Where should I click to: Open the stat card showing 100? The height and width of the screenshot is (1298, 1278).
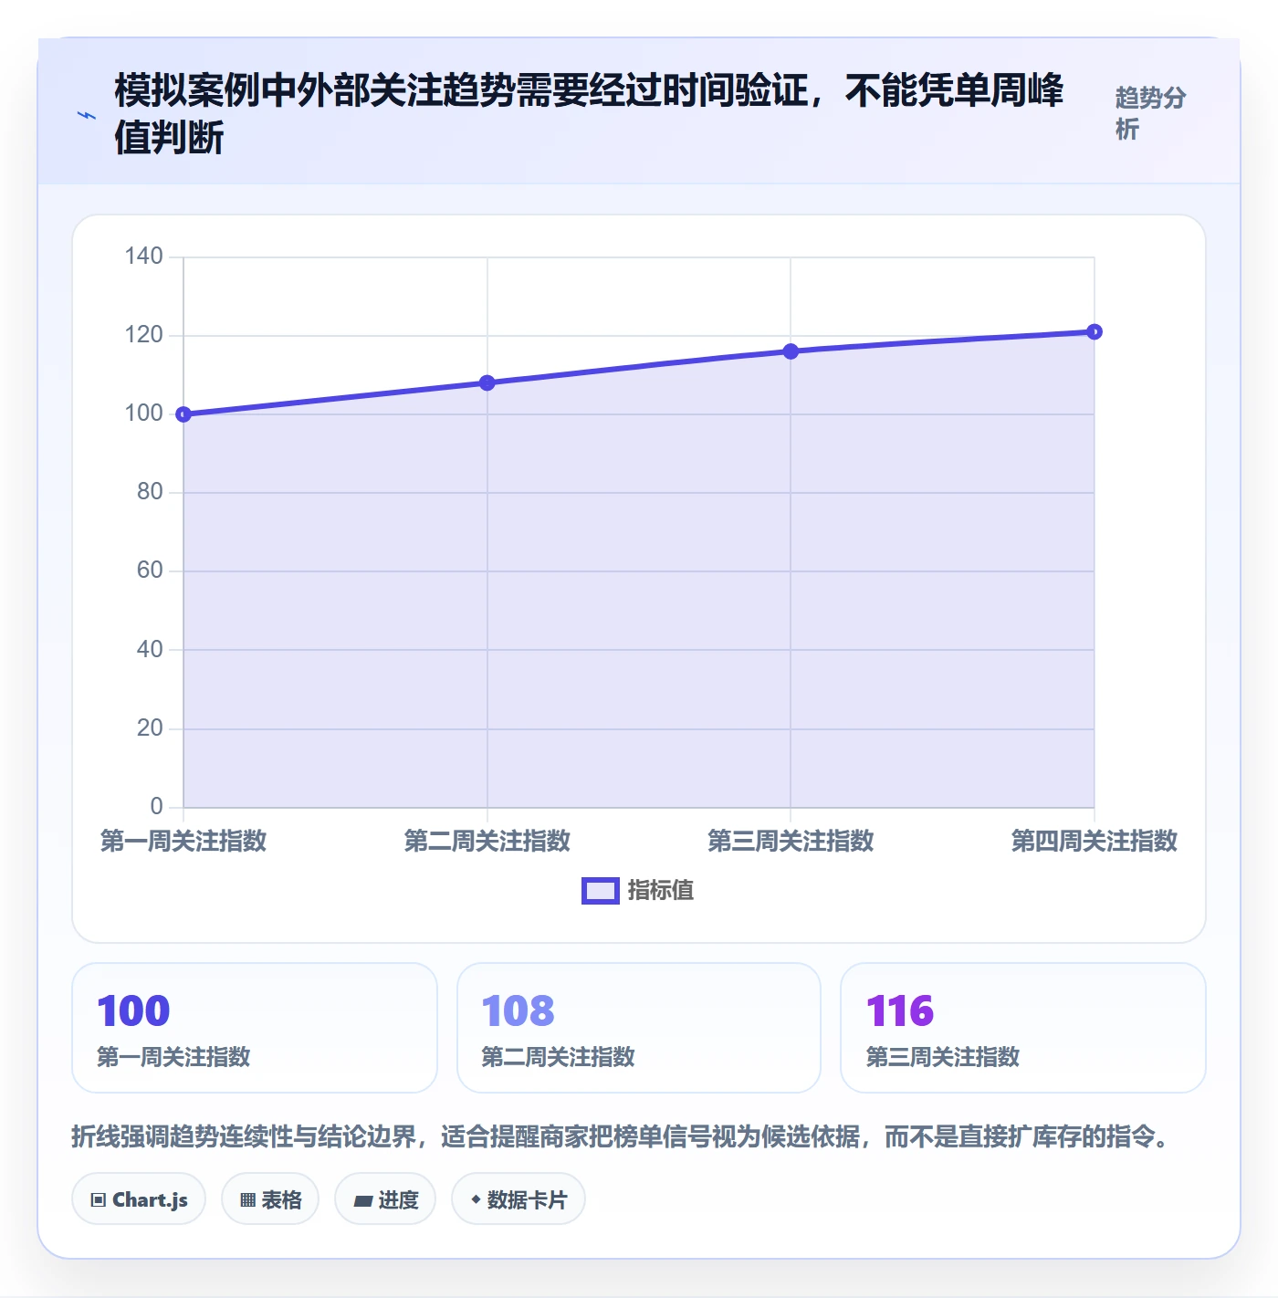click(255, 1028)
